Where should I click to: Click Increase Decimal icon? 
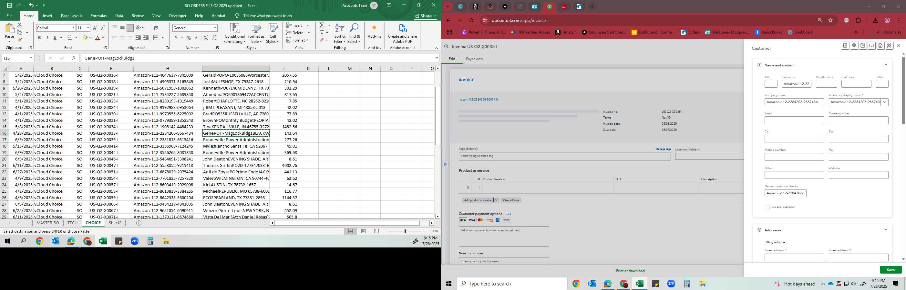coord(206,38)
